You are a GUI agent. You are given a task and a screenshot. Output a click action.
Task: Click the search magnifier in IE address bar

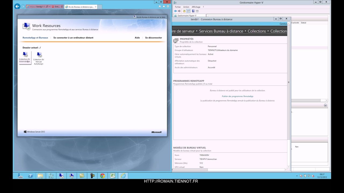tap(47, 7)
